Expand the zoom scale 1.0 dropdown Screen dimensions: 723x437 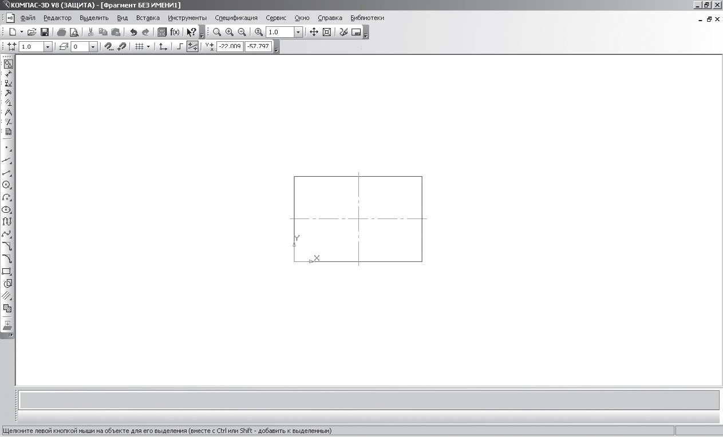(298, 33)
